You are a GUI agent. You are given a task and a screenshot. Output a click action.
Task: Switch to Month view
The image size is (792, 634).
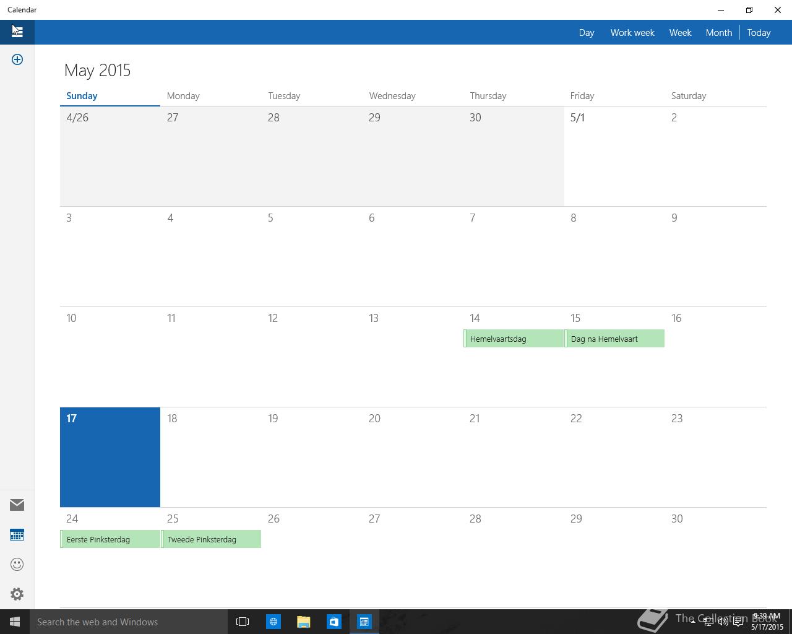tap(719, 32)
